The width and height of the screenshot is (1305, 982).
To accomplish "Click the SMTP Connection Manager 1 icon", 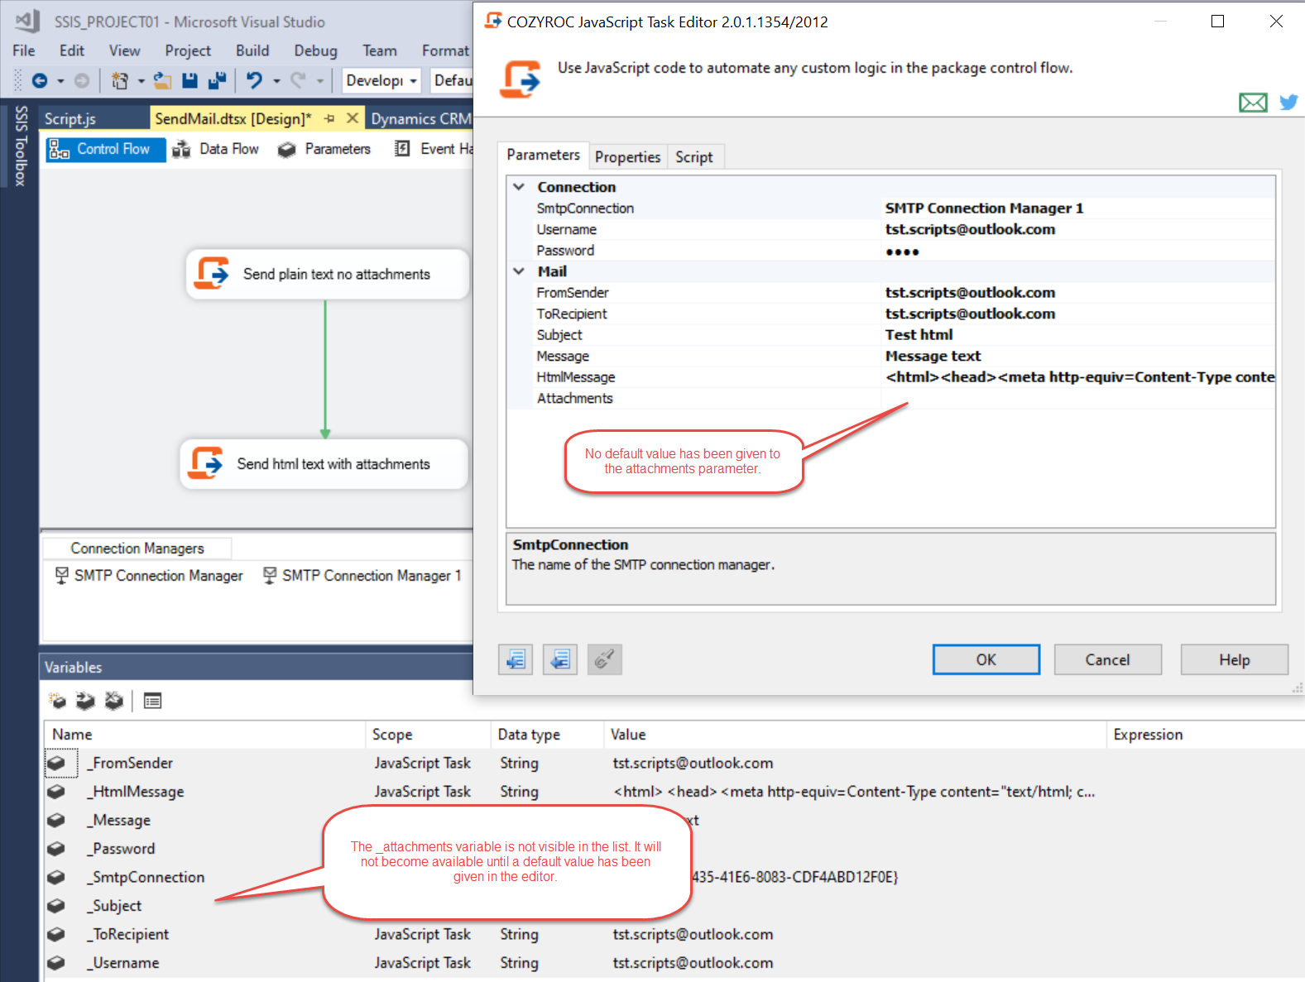I will click(270, 575).
